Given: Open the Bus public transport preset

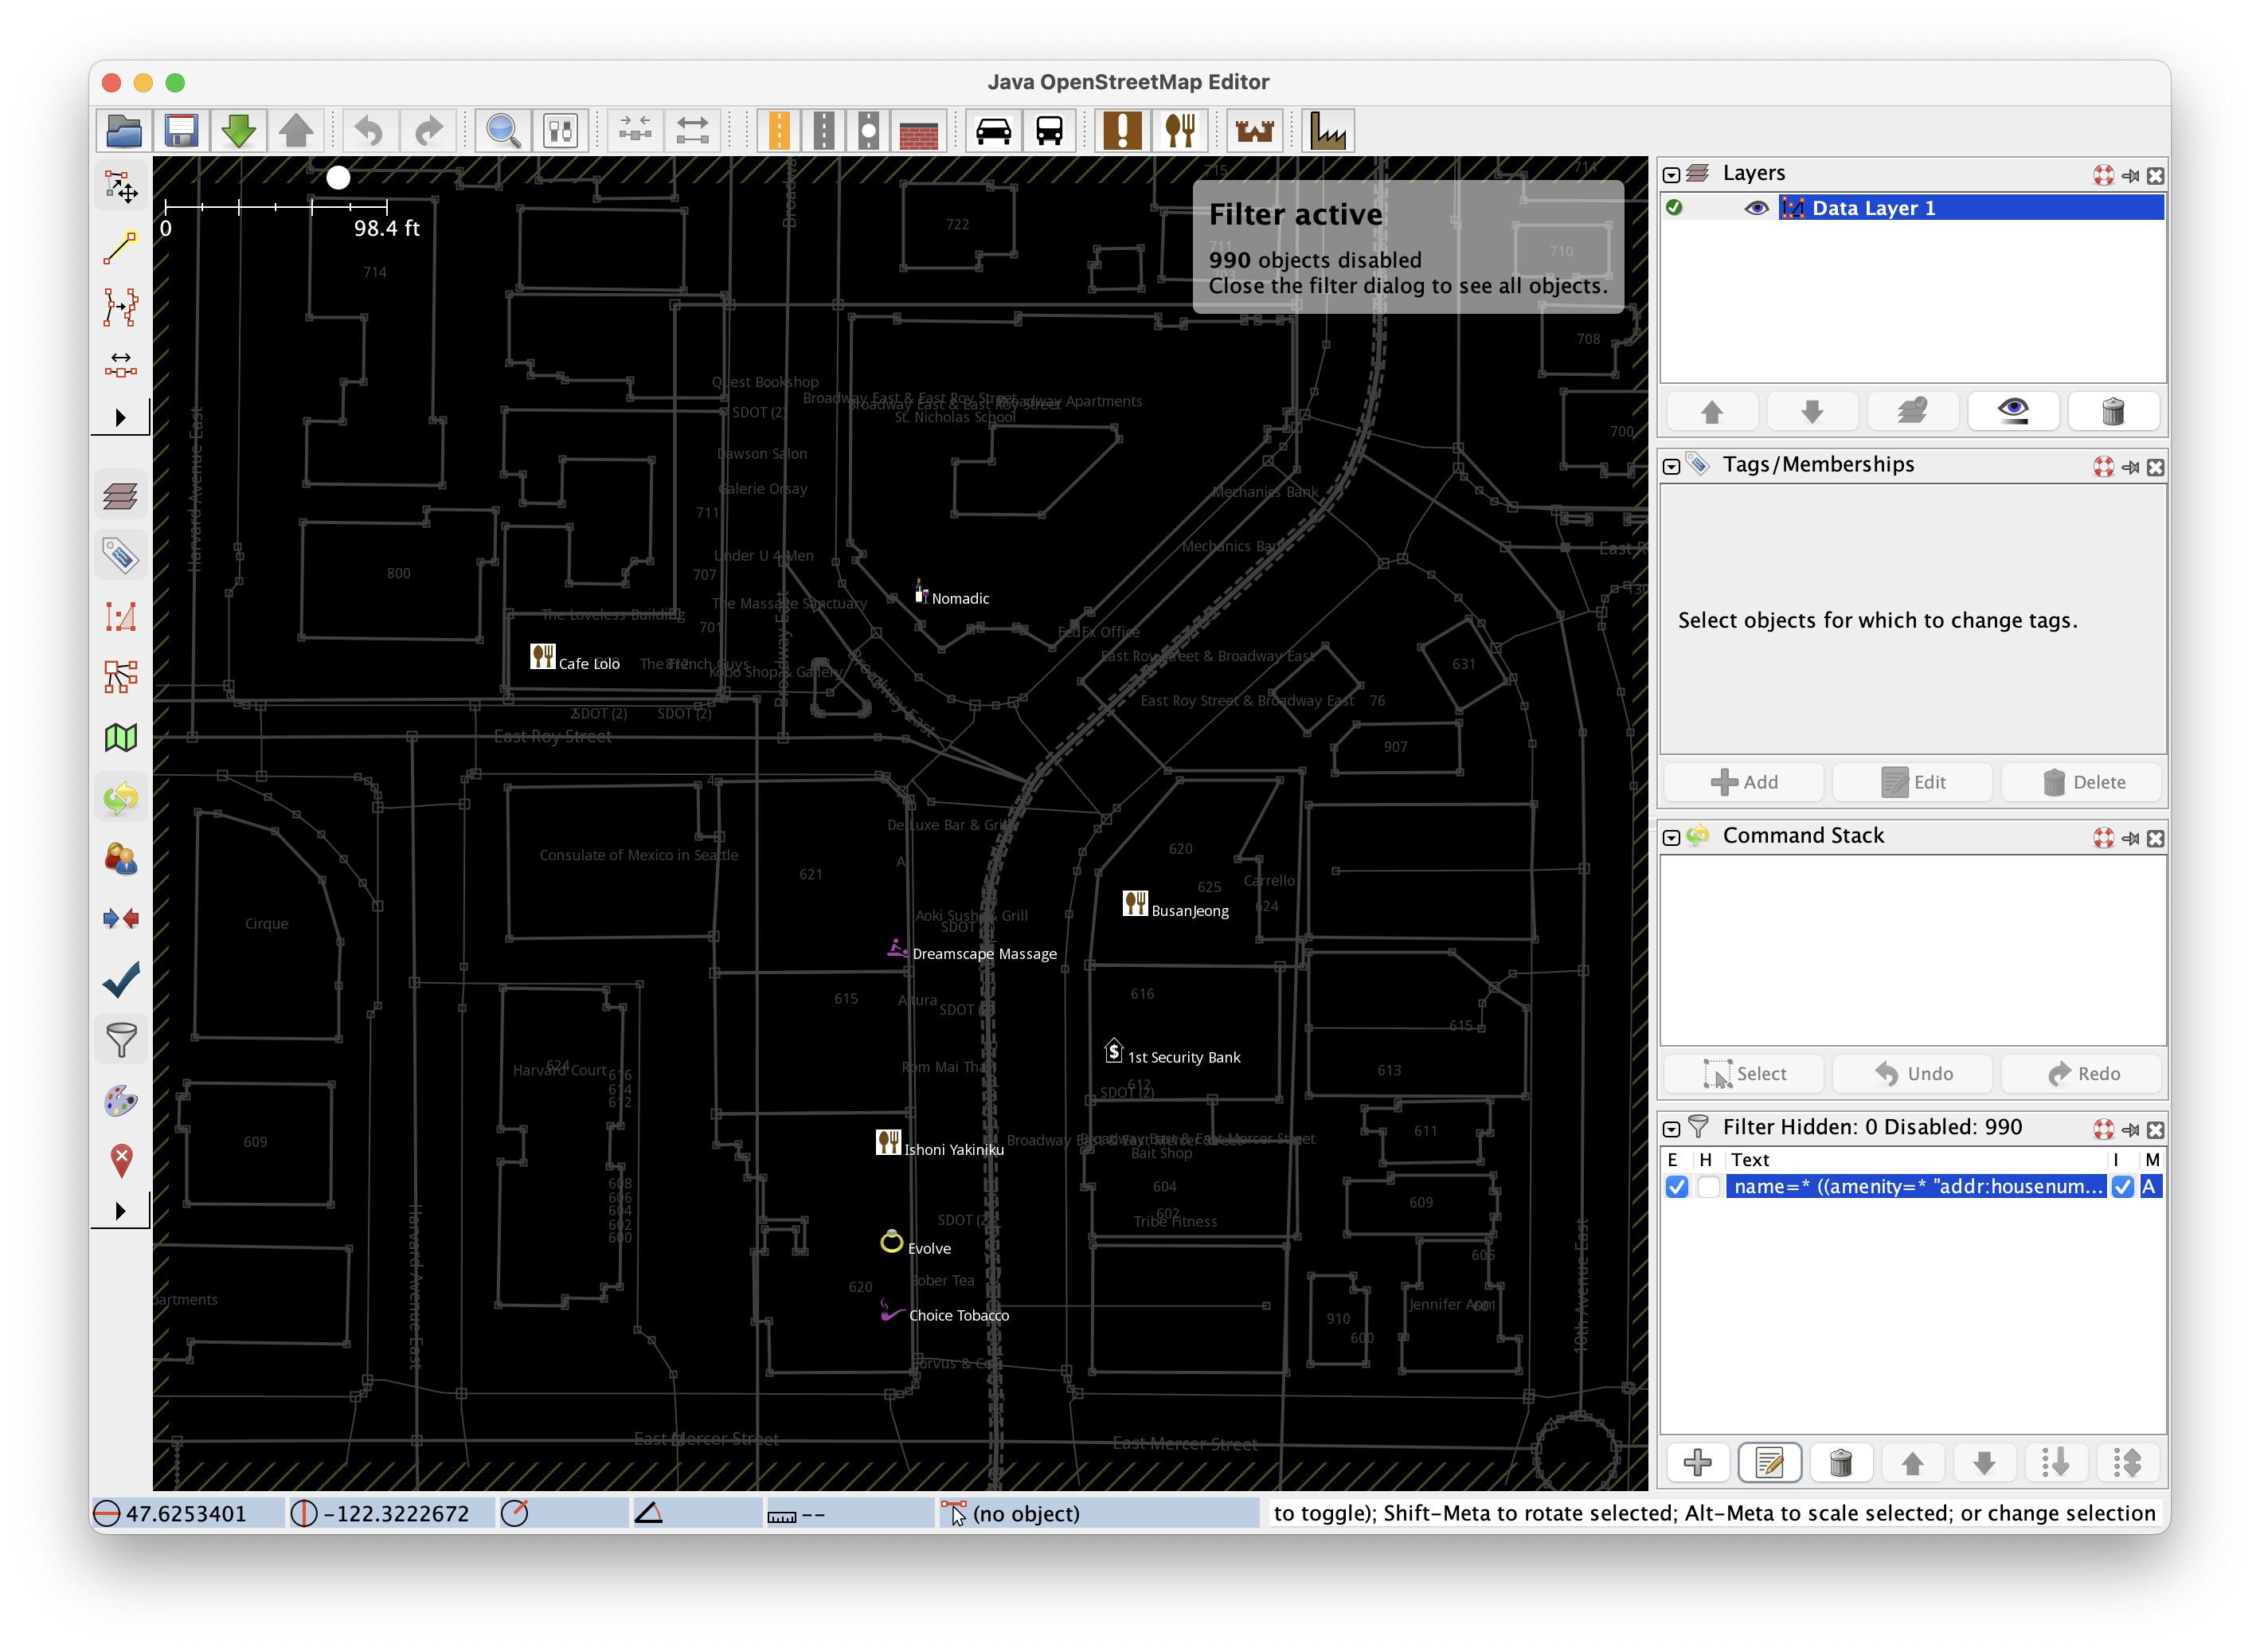Looking at the screenshot, I should [x=1050, y=131].
